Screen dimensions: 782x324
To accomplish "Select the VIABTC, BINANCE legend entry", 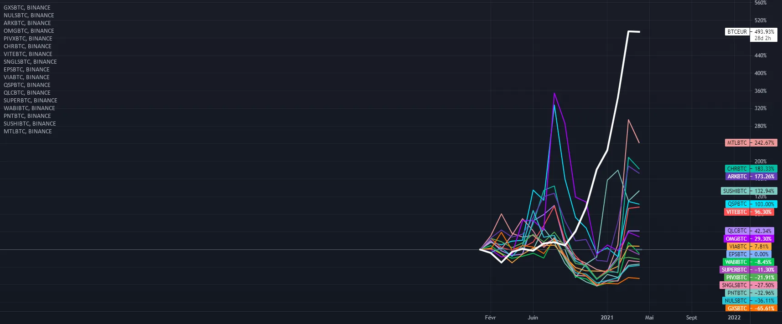I will pyautogui.click(x=26, y=77).
